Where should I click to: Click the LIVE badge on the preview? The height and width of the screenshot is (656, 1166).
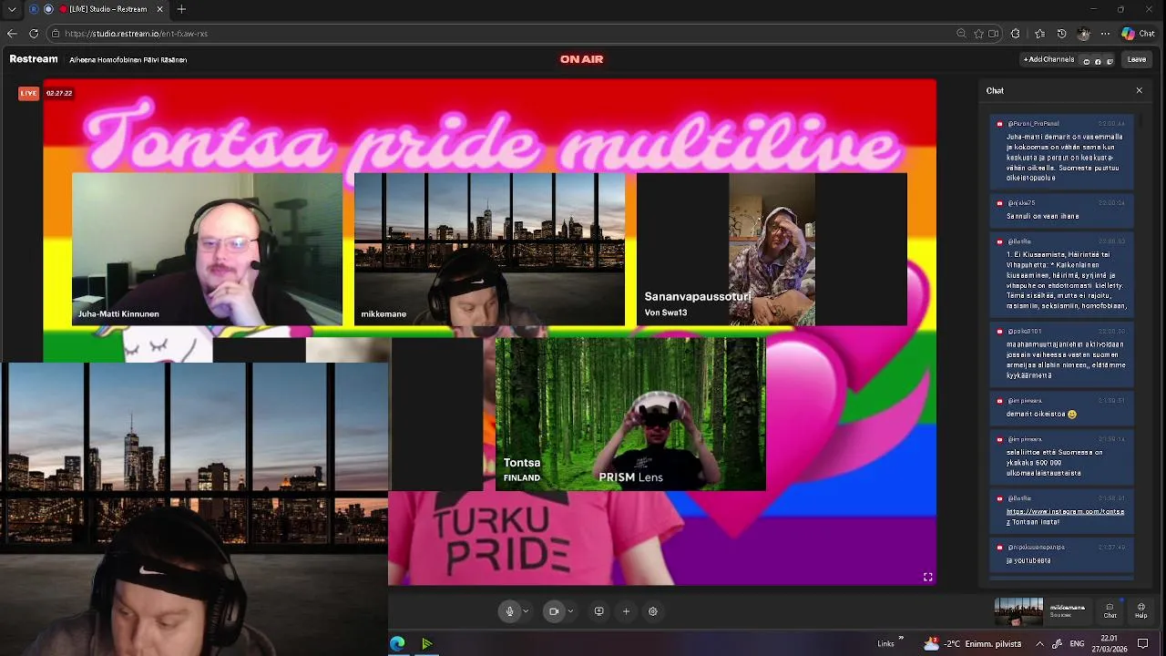29,93
